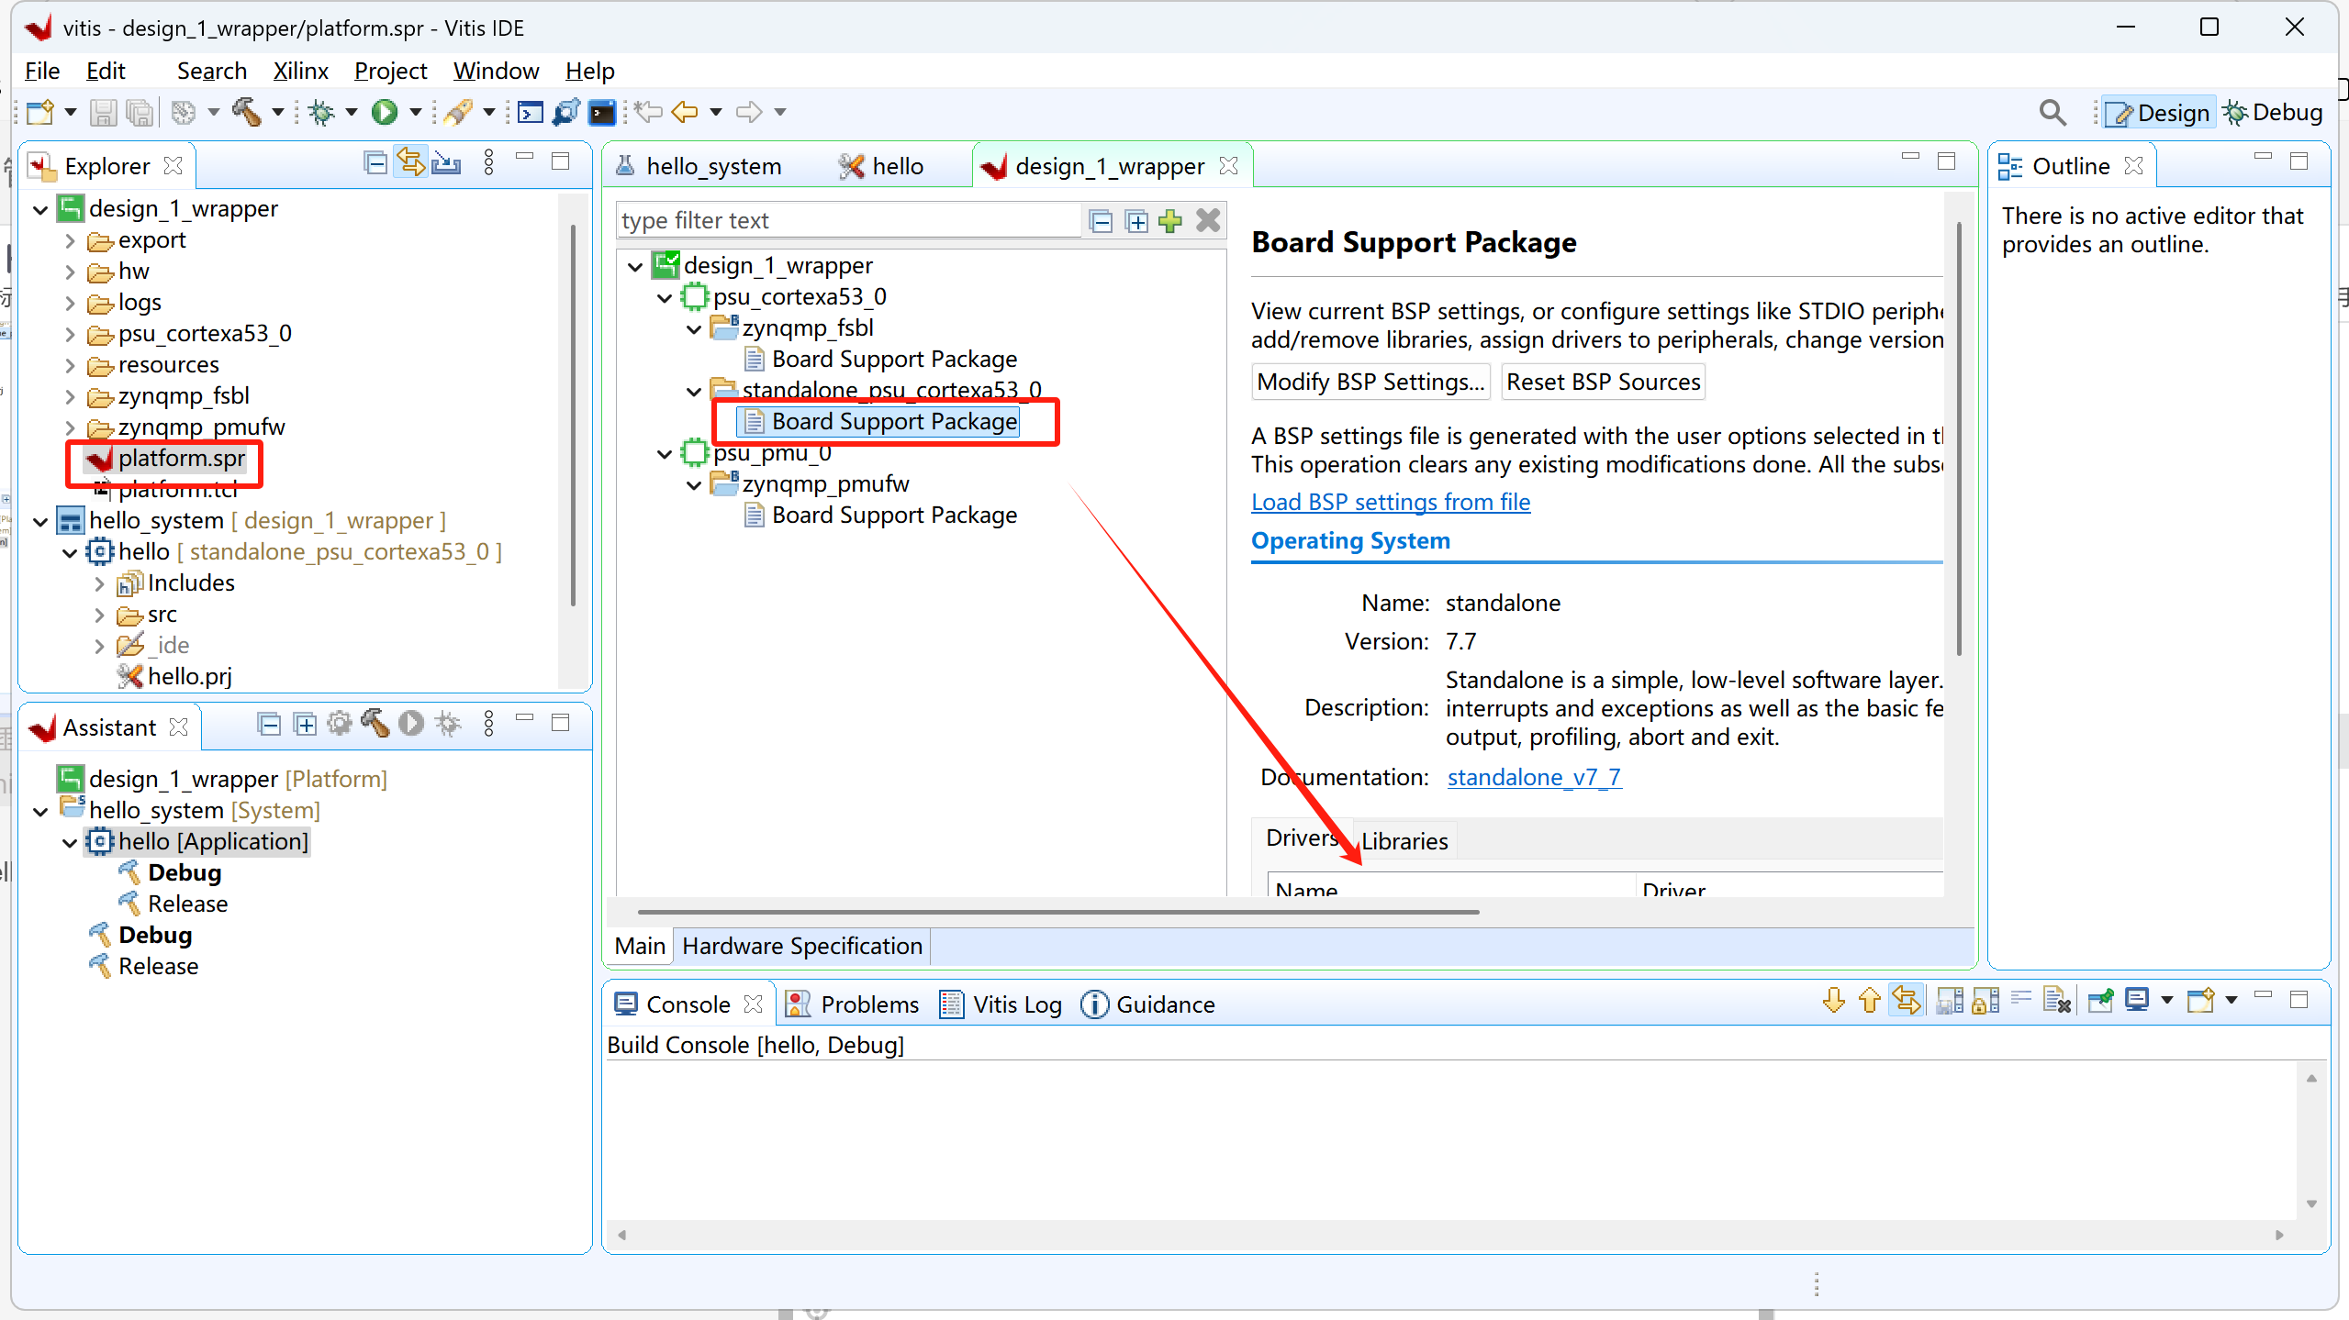The width and height of the screenshot is (2349, 1320).
Task: Collapse the psu_pmu_0 tree node
Action: click(666, 453)
